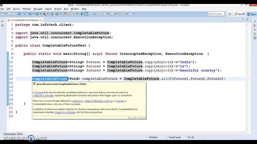Click the Debug bug icon
Viewport: 257px width, 144px height.
click(x=30, y=14)
